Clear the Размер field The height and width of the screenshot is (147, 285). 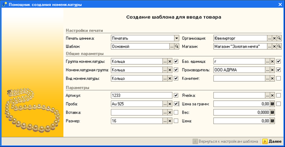pos(170,121)
